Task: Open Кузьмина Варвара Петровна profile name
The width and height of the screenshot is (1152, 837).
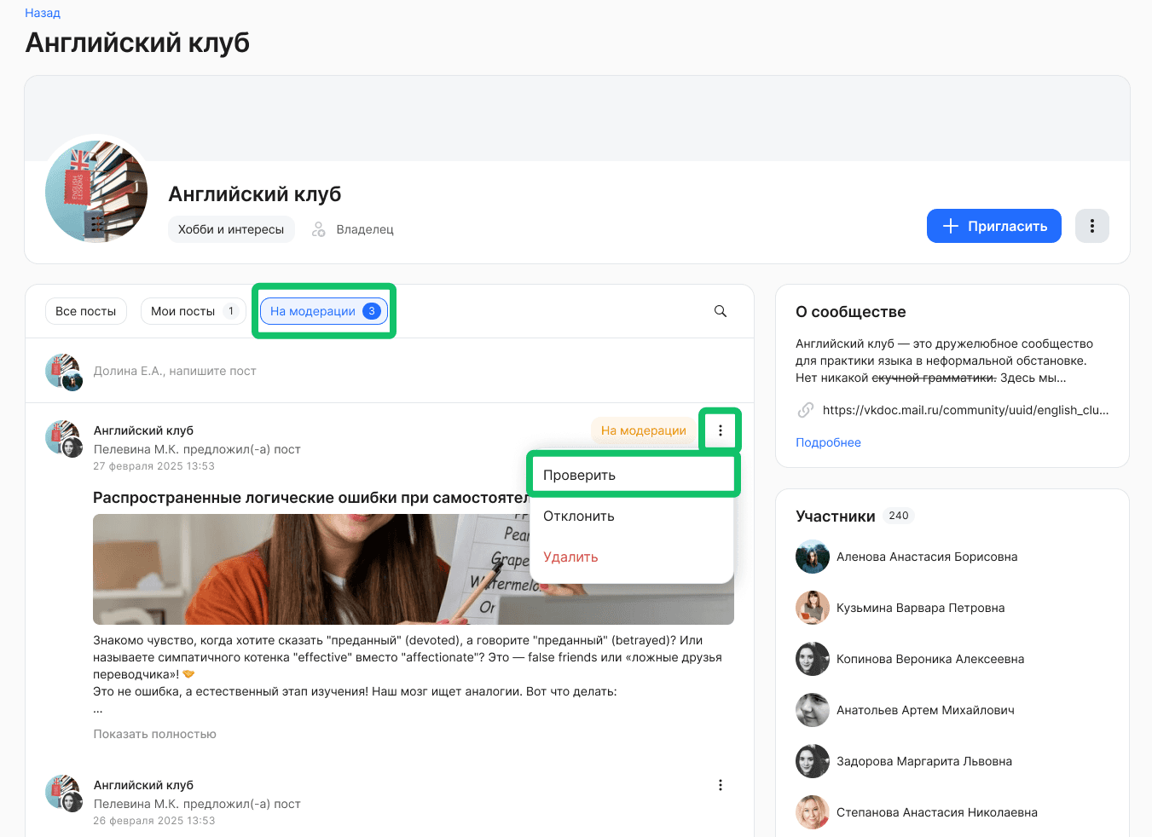Action: click(x=921, y=608)
